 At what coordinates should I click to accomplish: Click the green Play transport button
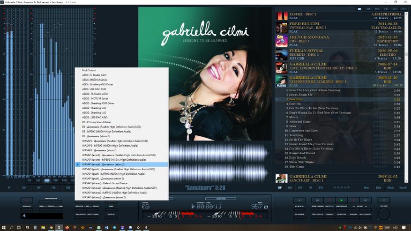342,200
